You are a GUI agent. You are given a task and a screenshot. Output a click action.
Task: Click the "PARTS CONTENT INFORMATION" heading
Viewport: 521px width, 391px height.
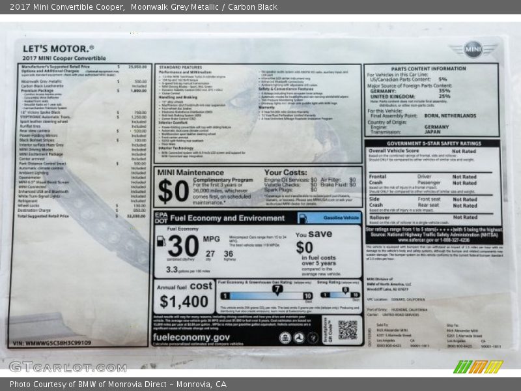[x=429, y=68]
